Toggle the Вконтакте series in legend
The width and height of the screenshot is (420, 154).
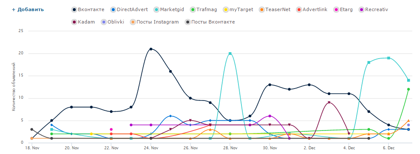coord(88,10)
